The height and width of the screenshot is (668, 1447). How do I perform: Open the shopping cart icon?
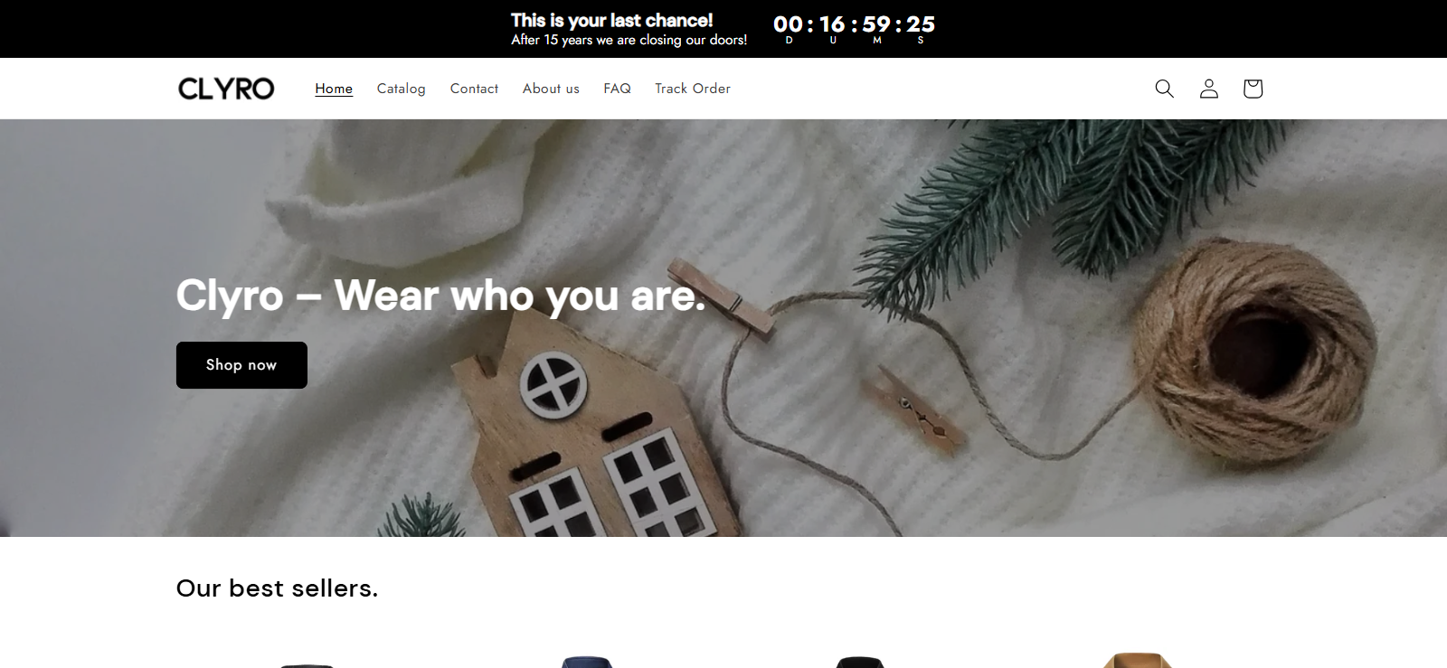pos(1253,89)
